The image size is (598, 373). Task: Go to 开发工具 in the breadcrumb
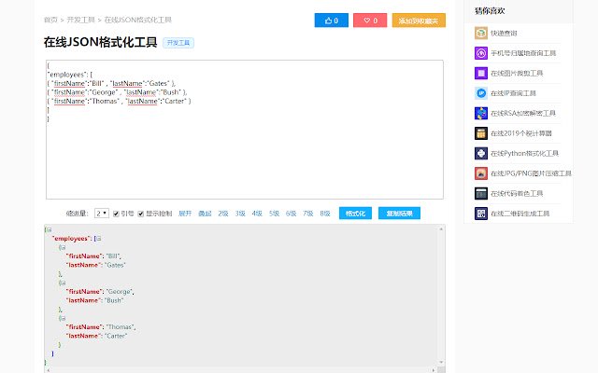click(x=81, y=20)
